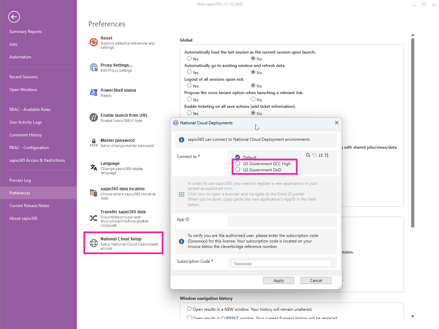Click the PowerShell status icon
Viewport: 439px width, 329px height.
pos(93,92)
